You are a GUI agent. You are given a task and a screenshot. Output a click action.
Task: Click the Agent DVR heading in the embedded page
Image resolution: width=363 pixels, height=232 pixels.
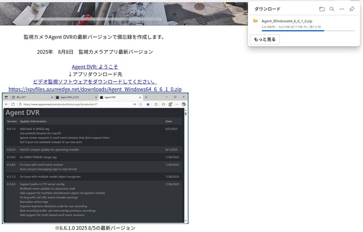click(23, 112)
